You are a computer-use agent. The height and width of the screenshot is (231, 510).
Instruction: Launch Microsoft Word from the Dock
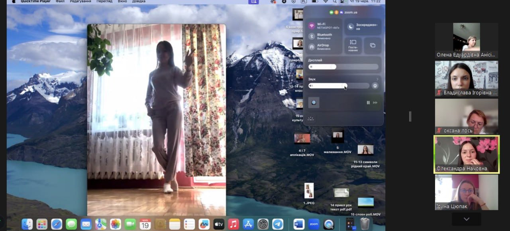299,224
